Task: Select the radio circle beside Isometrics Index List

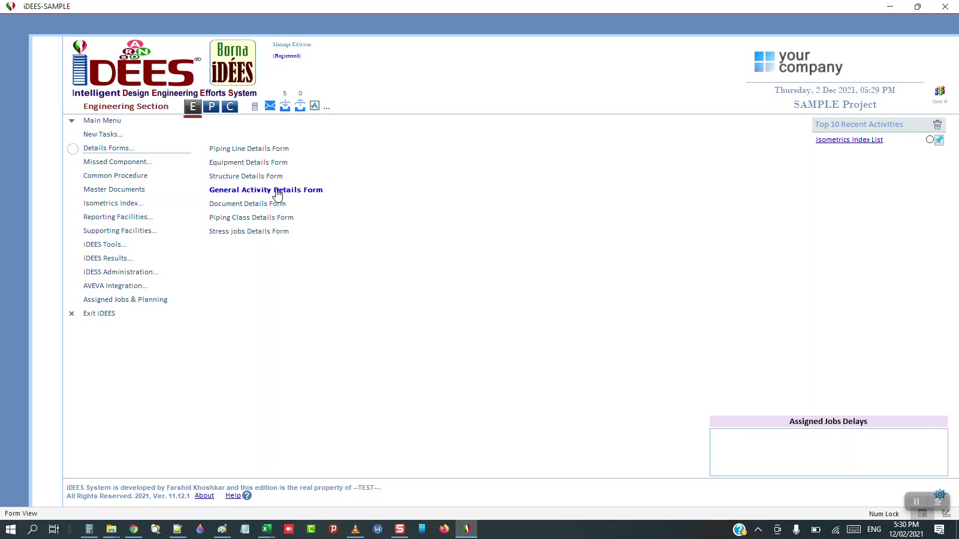Action: click(x=930, y=140)
